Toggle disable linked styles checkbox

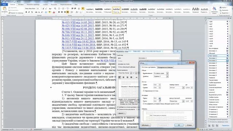209,122
